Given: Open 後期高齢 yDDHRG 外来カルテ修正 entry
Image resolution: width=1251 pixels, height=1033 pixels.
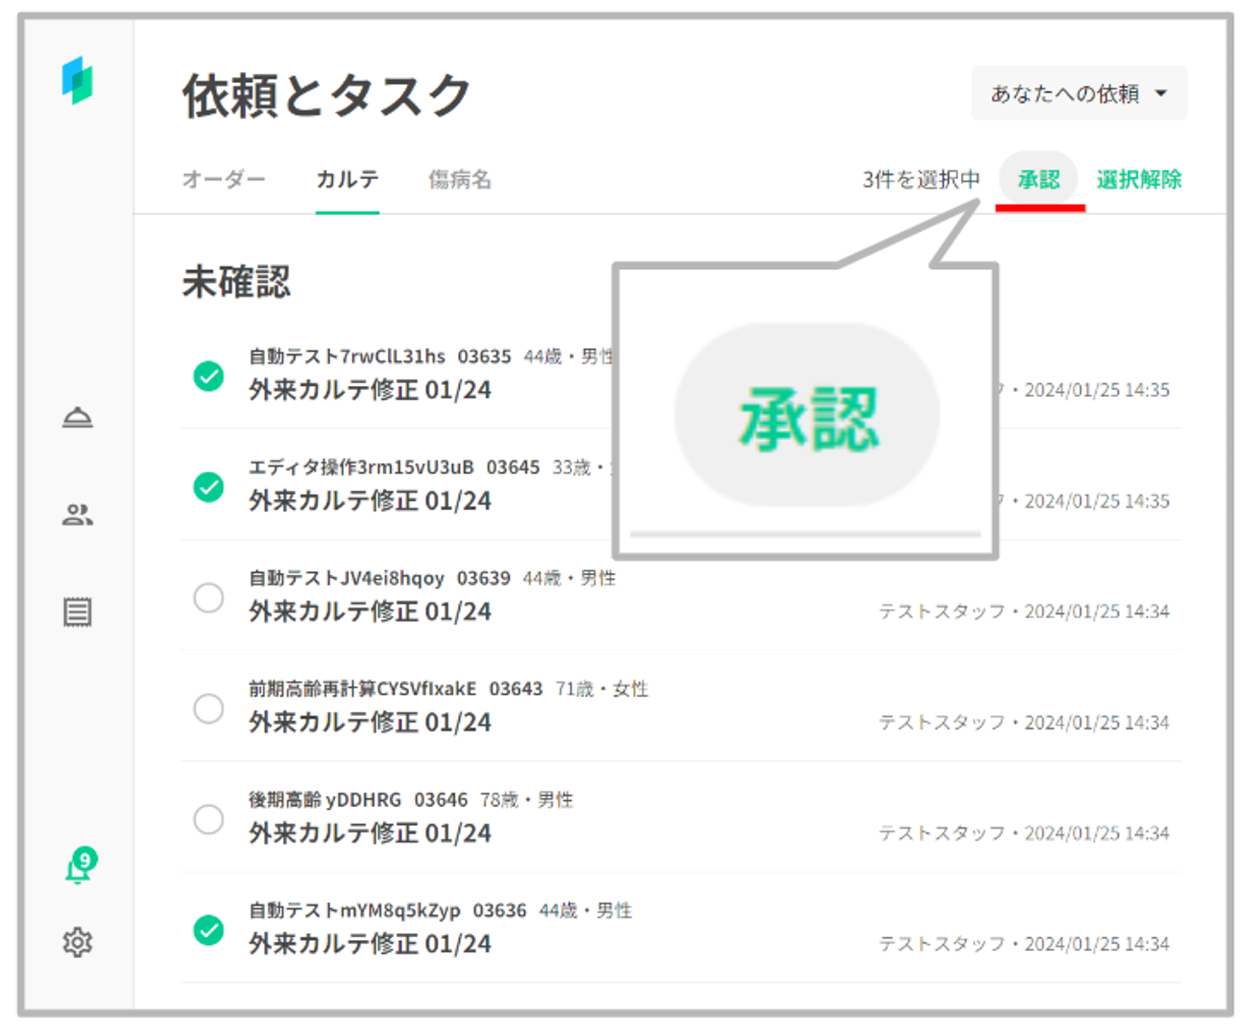Looking at the screenshot, I should (x=370, y=833).
